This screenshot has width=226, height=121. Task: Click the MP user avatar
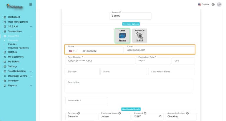coord(219,4)
